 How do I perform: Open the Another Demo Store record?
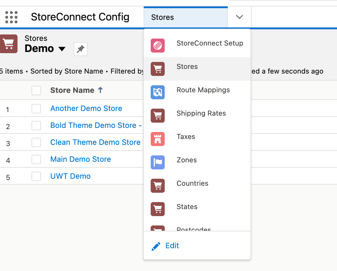click(86, 109)
